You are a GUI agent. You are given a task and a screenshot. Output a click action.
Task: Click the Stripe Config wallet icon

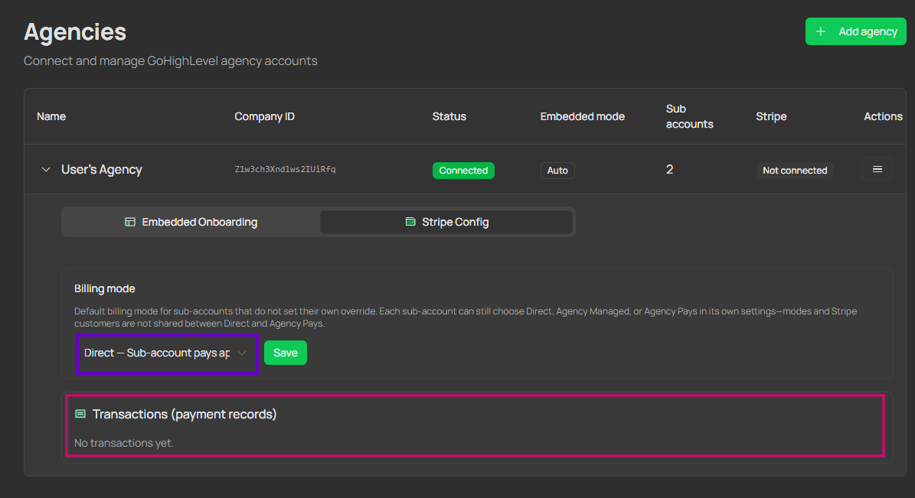pos(410,222)
